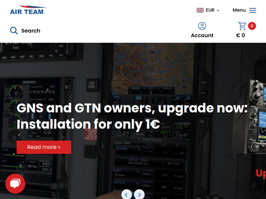266x199 pixels.
Task: Advance to the next carousel slide
Action: (139, 195)
